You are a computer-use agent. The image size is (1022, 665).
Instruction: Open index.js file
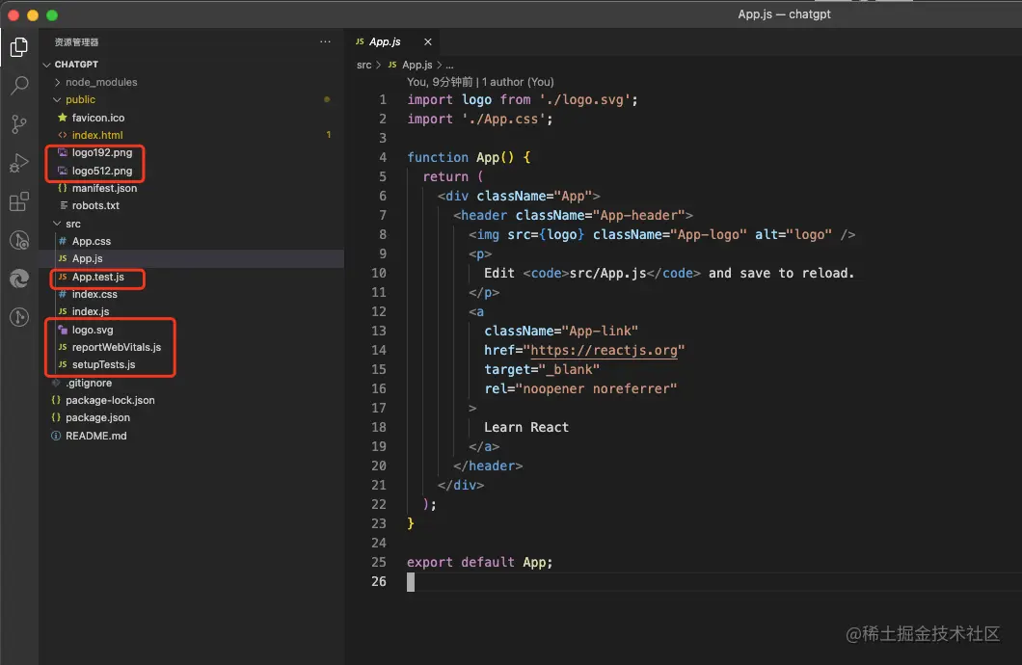click(x=91, y=312)
